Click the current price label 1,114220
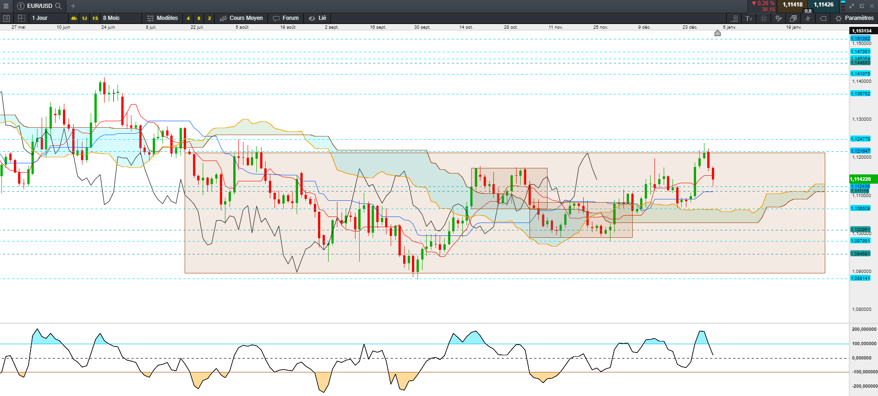The width and height of the screenshot is (878, 396). [x=863, y=179]
